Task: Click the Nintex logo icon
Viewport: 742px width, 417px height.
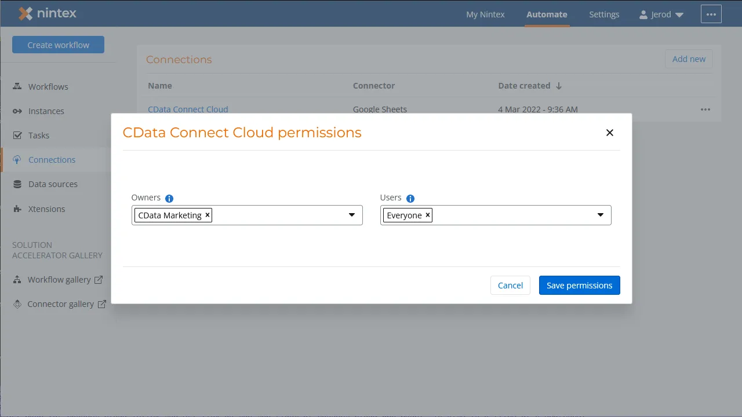Action: (x=26, y=13)
